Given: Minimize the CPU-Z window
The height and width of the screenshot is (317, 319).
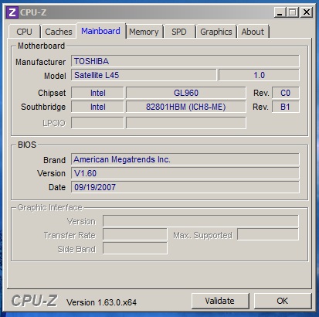Looking at the screenshot, I should click(280, 12).
